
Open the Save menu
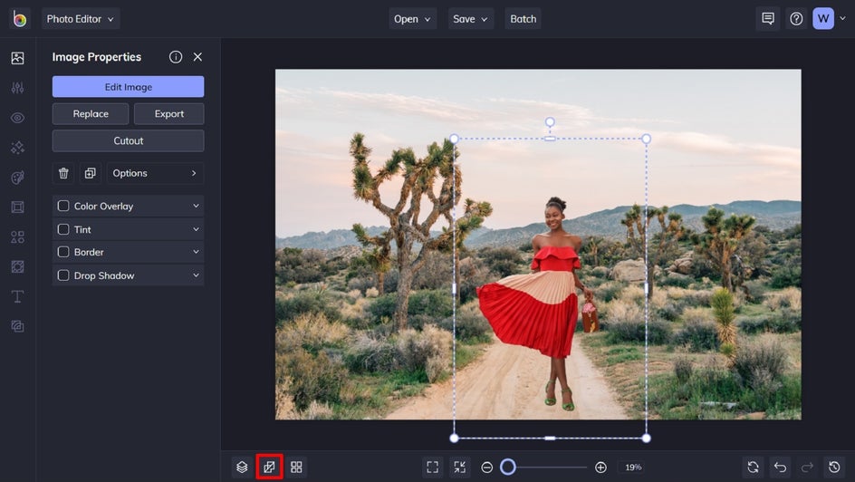click(x=470, y=19)
